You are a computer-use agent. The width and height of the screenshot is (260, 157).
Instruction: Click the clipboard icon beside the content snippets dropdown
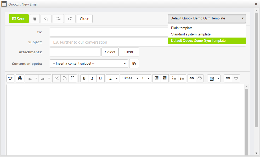tap(134, 64)
